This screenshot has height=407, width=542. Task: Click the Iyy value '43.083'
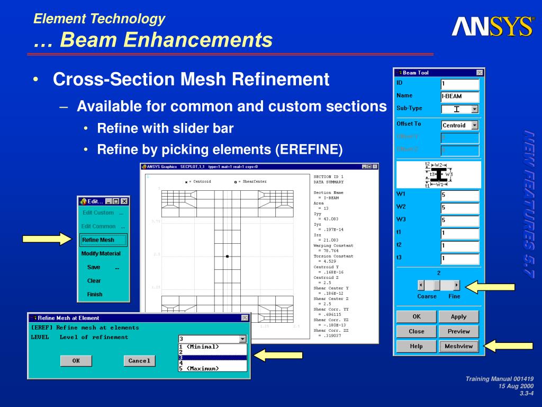331,219
